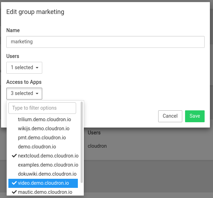Screen dimensions: 213x198
Task: Deselect the highlighted video.demo.cloudron.io row
Action: [x=43, y=183]
